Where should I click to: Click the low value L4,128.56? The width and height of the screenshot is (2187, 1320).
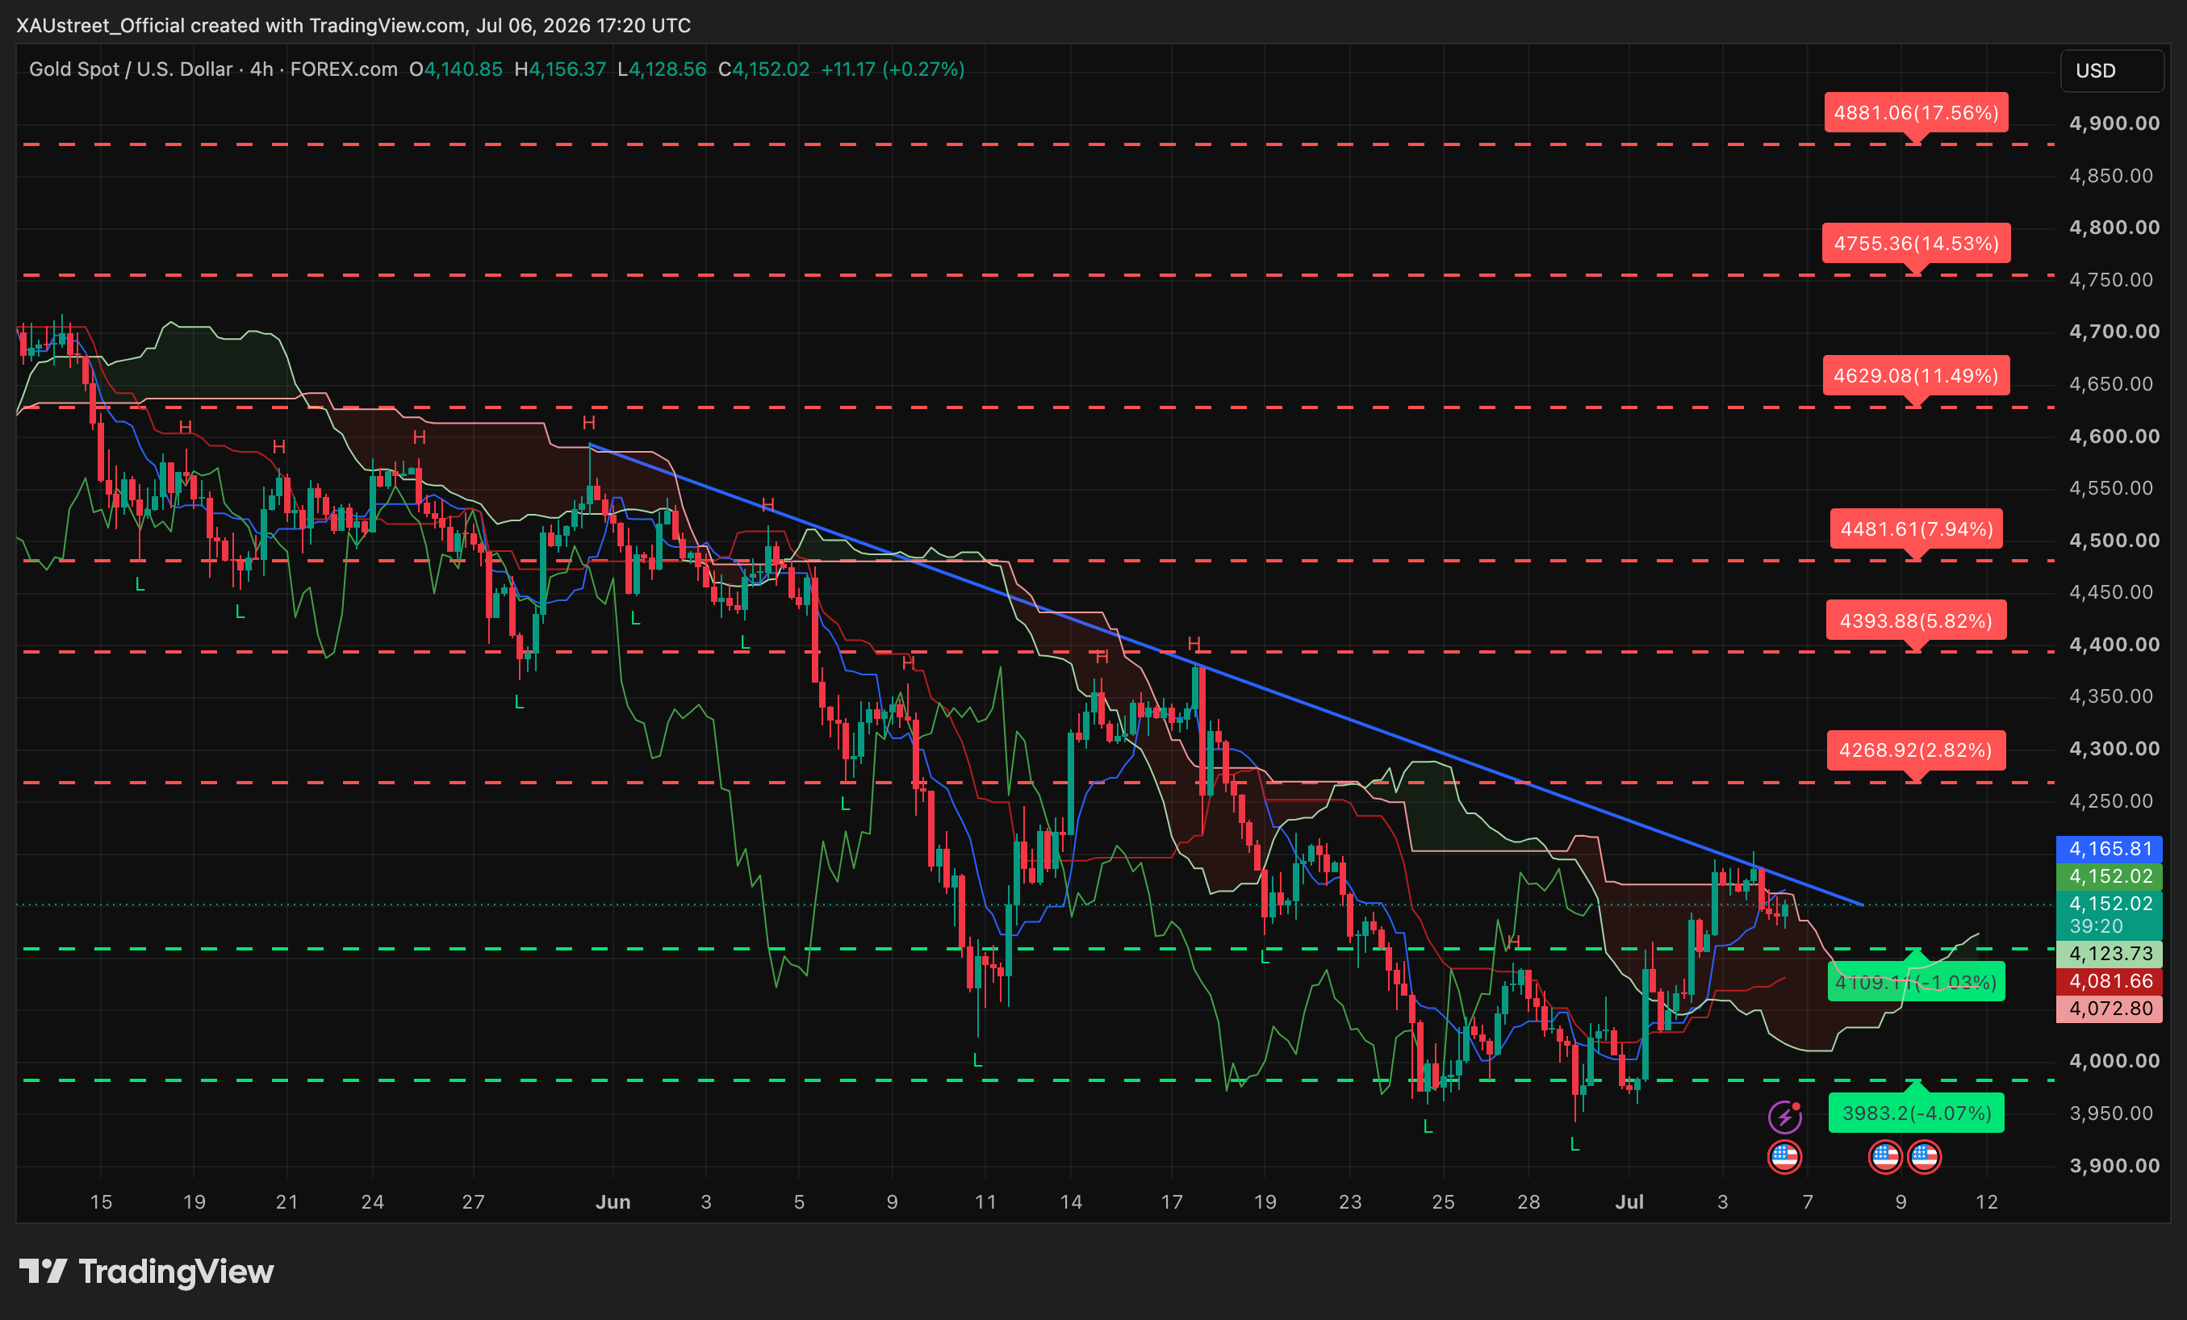click(x=662, y=69)
